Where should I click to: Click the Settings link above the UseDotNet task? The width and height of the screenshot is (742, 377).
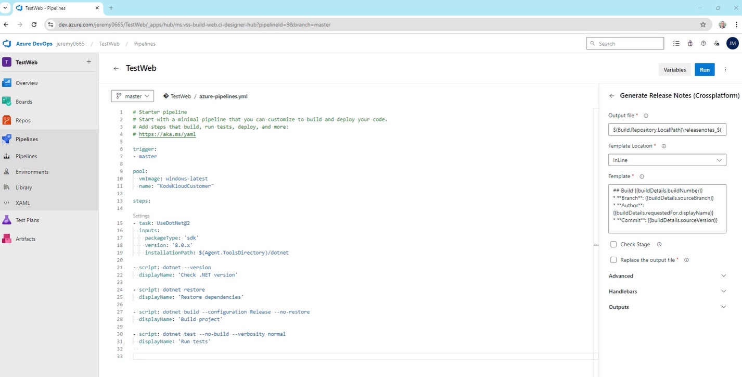coord(141,216)
